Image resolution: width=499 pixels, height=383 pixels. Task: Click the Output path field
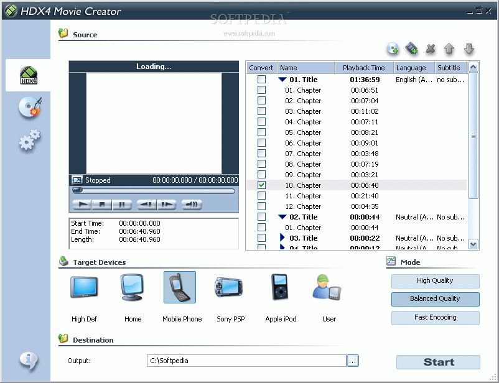tap(246, 361)
